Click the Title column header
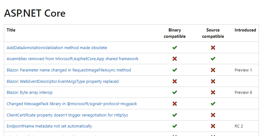 (11, 30)
